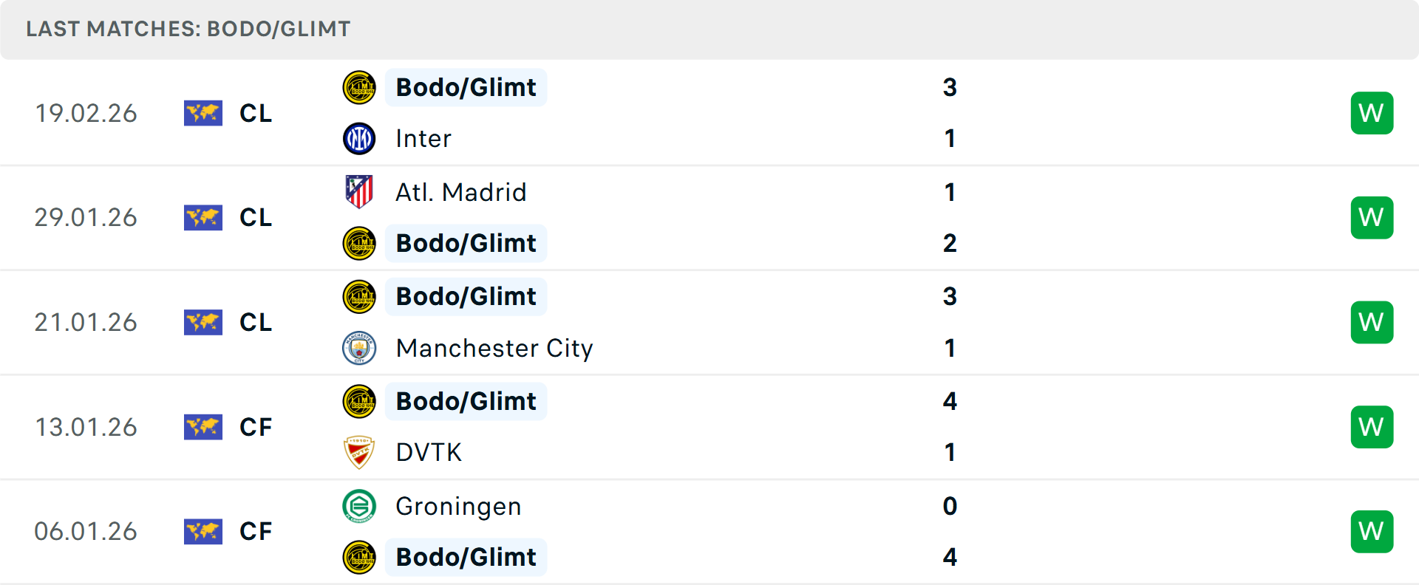1419x585 pixels.
Task: Click the Groningen club crest icon
Action: [359, 506]
